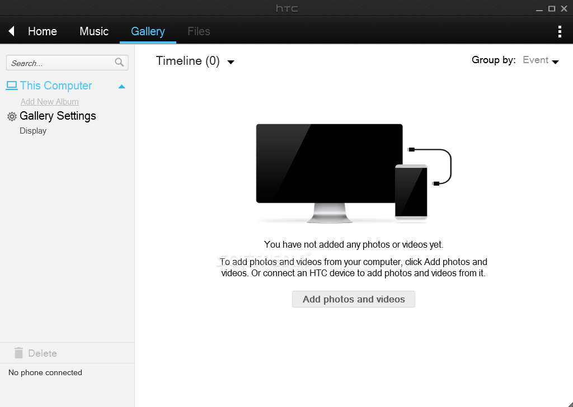Collapse the This Computer section arrow
This screenshot has width=573, height=407.
coord(121,87)
